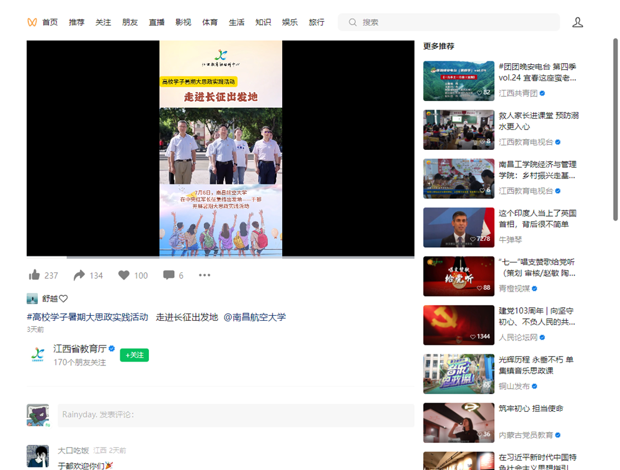620x470 pixels.
Task: Open comments via the speech bubble icon
Action: pos(169,275)
